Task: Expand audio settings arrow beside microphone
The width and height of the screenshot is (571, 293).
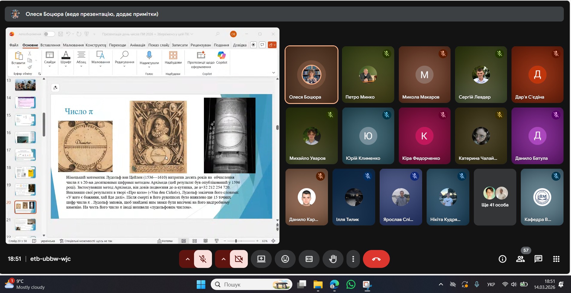Action: [187, 259]
